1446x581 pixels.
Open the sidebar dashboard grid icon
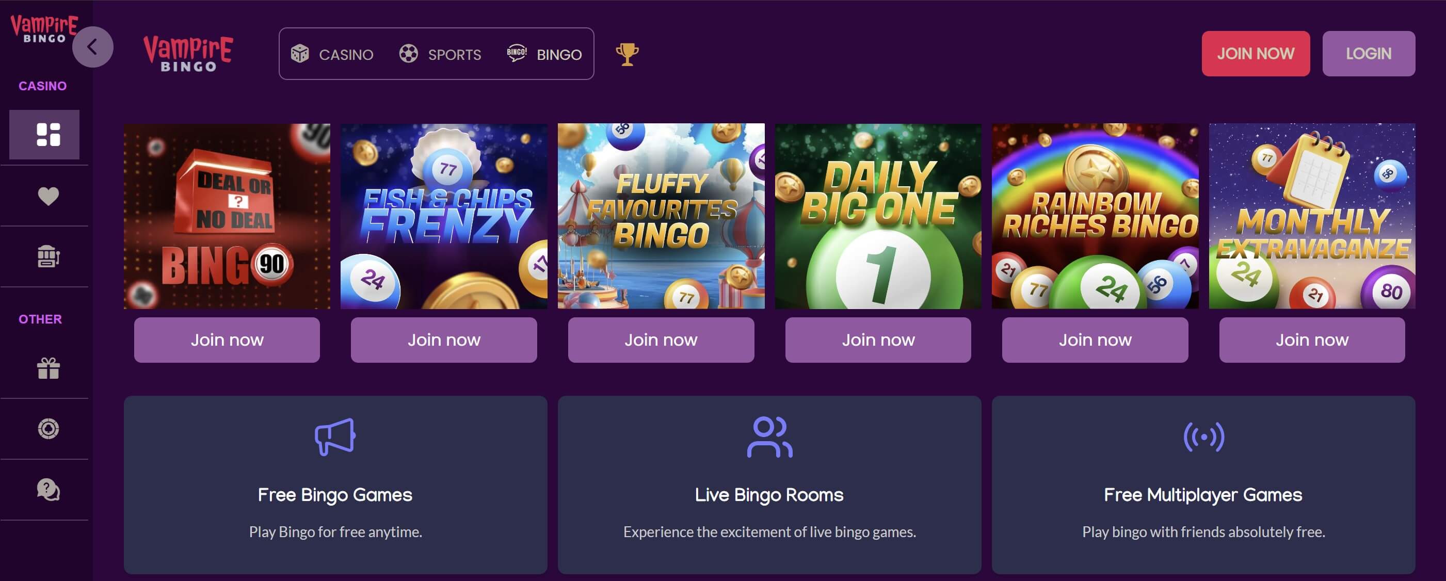(49, 135)
